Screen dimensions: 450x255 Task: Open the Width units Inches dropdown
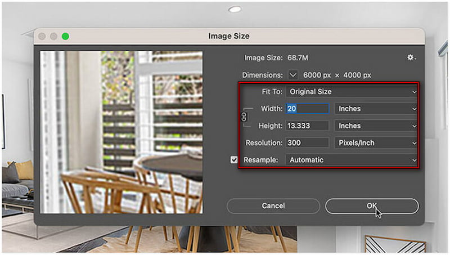tap(376, 109)
